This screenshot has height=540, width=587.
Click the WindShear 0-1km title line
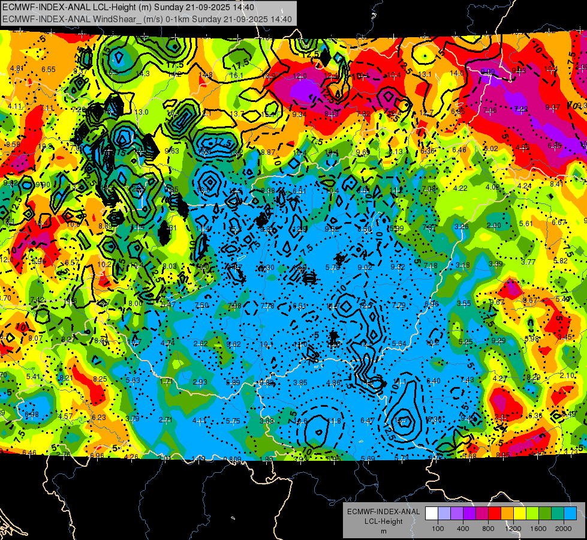point(147,19)
